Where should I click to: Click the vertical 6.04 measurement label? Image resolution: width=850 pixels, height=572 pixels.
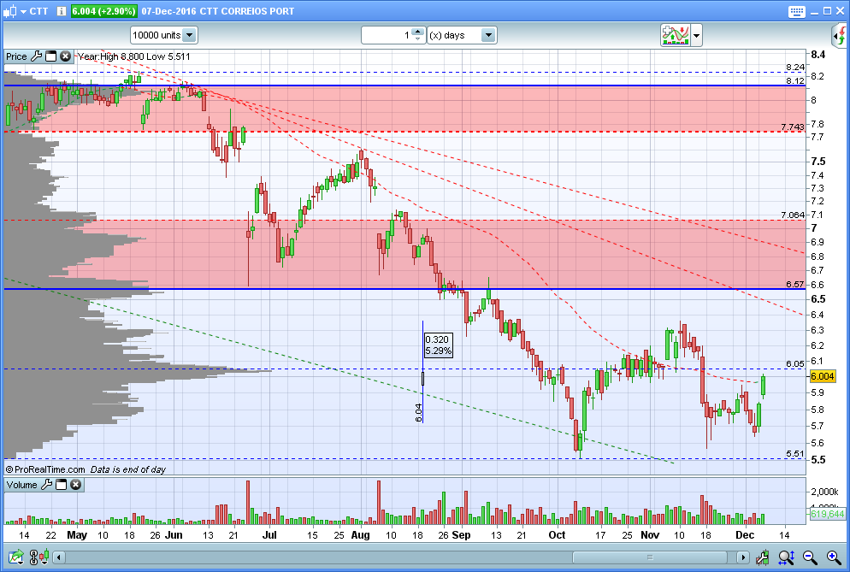(x=418, y=413)
